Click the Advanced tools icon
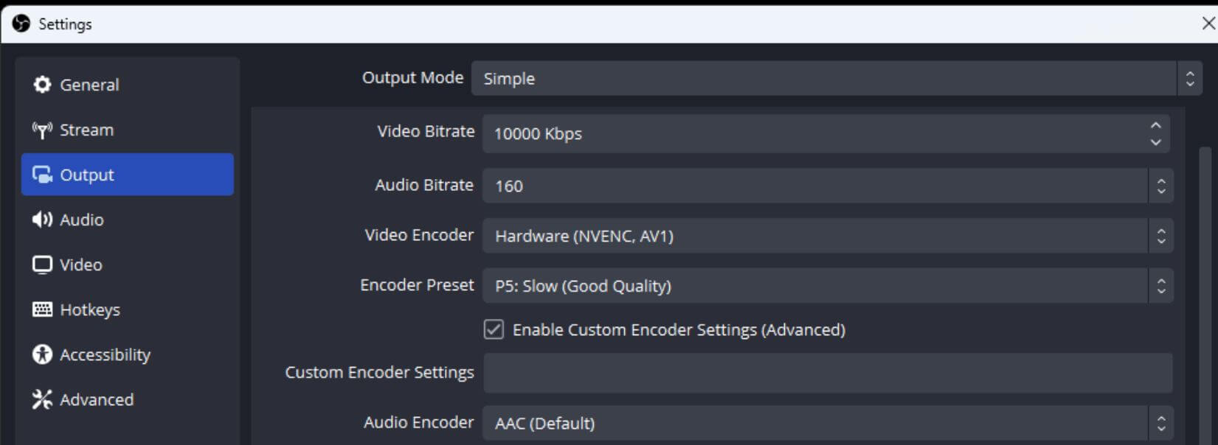Screen dimensions: 1218x445 pyautogui.click(x=42, y=399)
